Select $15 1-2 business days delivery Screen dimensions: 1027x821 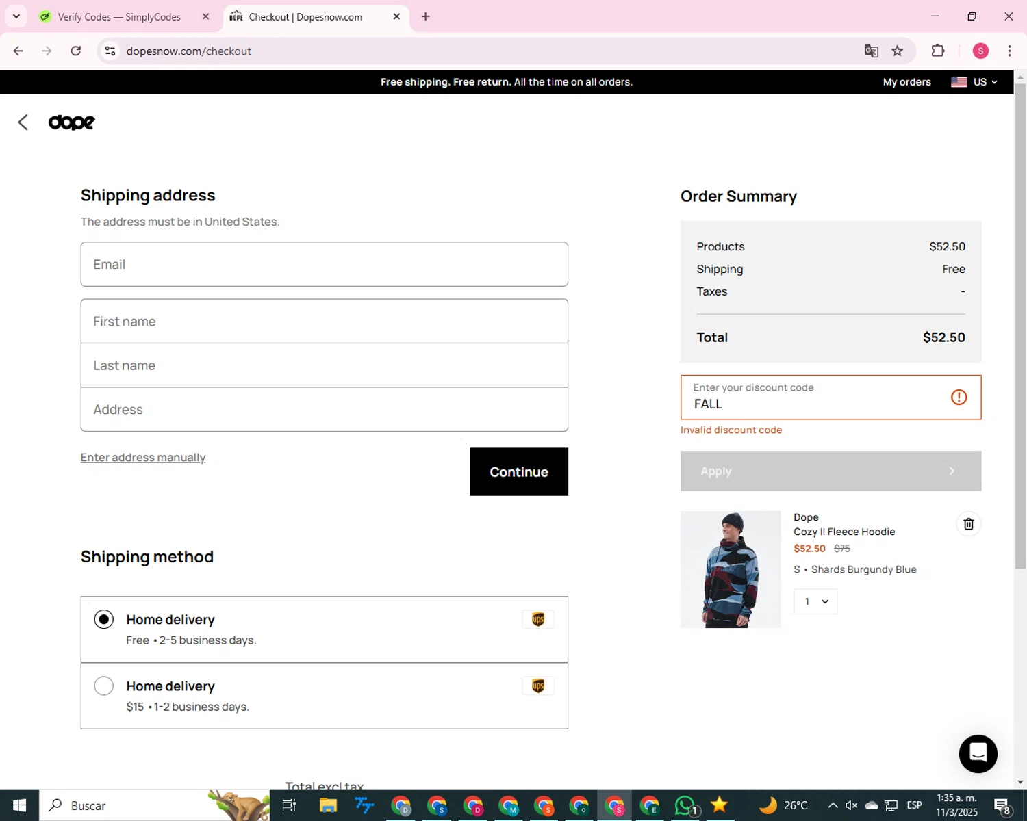103,686
